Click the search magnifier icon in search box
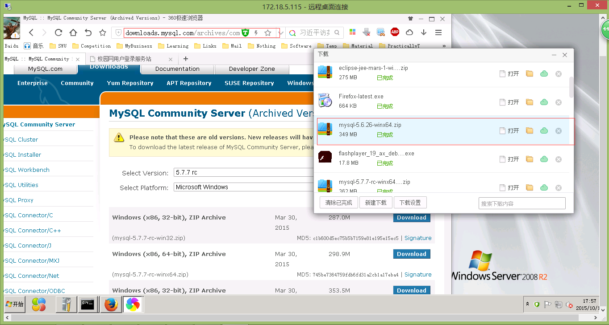This screenshot has width=609, height=325. point(337,32)
